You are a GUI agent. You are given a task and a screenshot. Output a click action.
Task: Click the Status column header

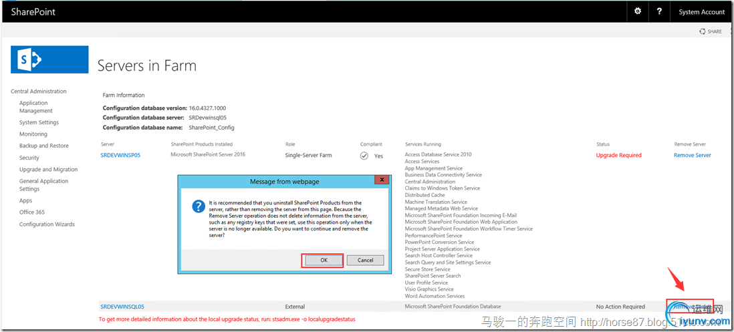[603, 144]
